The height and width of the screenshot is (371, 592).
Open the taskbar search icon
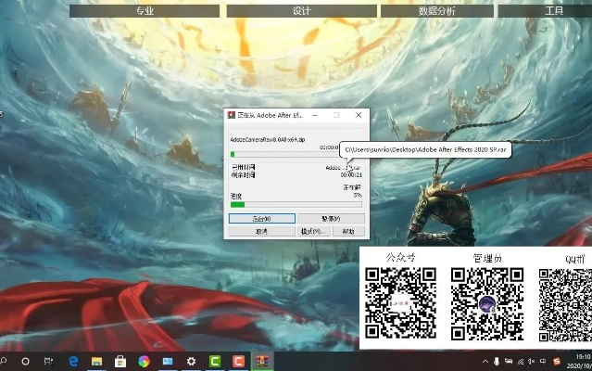tap(4, 361)
